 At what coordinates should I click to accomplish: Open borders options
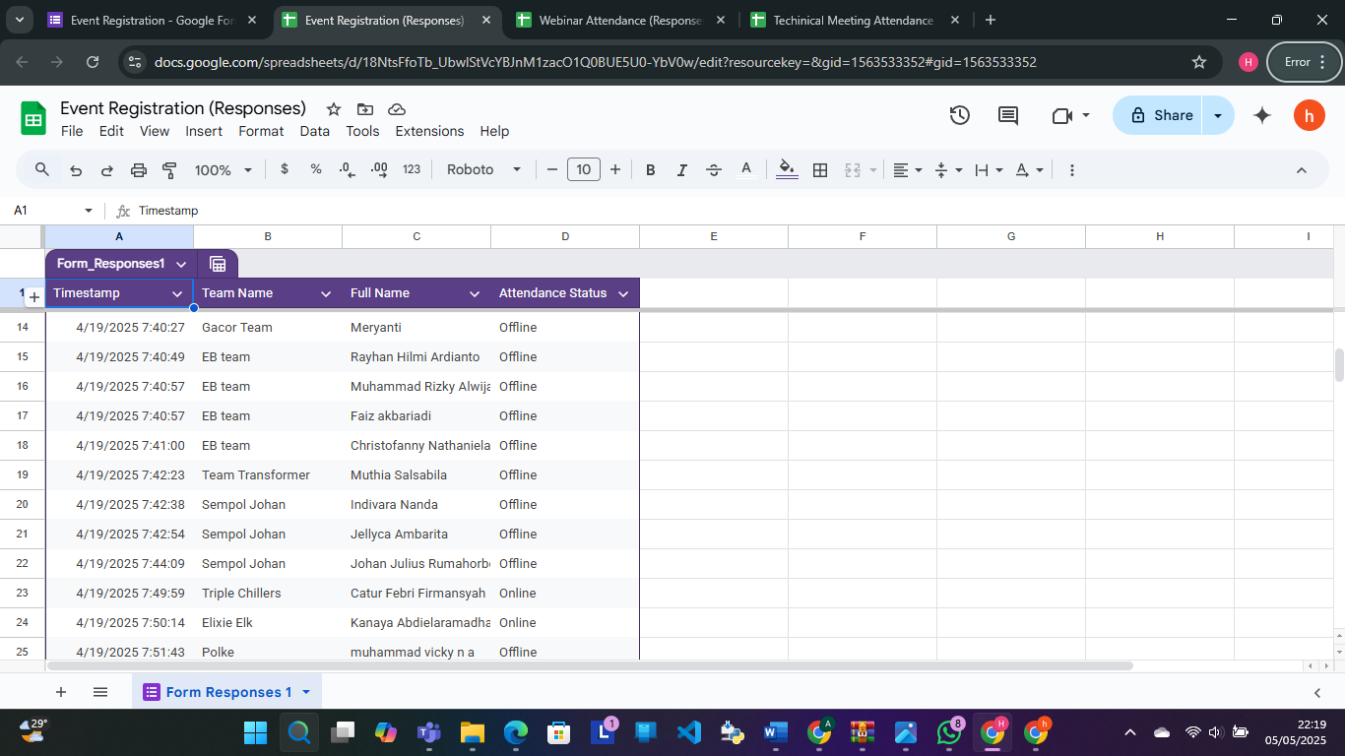click(x=820, y=170)
